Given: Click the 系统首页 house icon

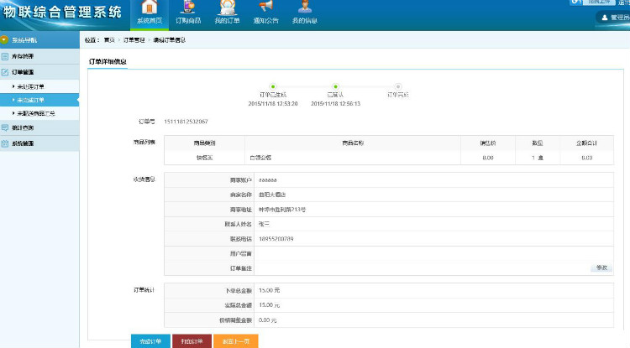Looking at the screenshot, I should pyautogui.click(x=149, y=8).
